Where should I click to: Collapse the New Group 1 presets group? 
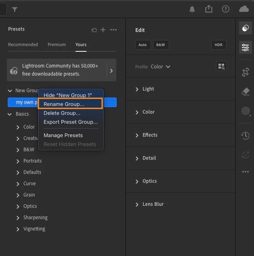click(x=10, y=91)
